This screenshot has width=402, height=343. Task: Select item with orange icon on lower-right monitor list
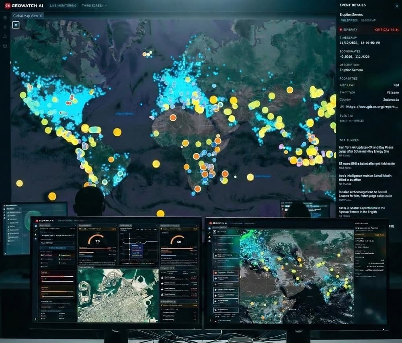226,273
